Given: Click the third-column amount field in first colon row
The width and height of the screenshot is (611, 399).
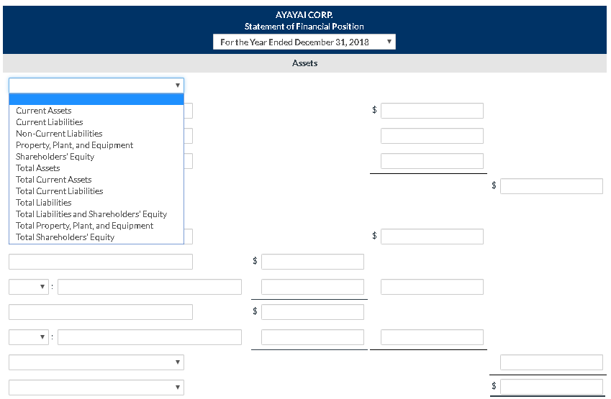Looking at the screenshot, I should point(432,287).
